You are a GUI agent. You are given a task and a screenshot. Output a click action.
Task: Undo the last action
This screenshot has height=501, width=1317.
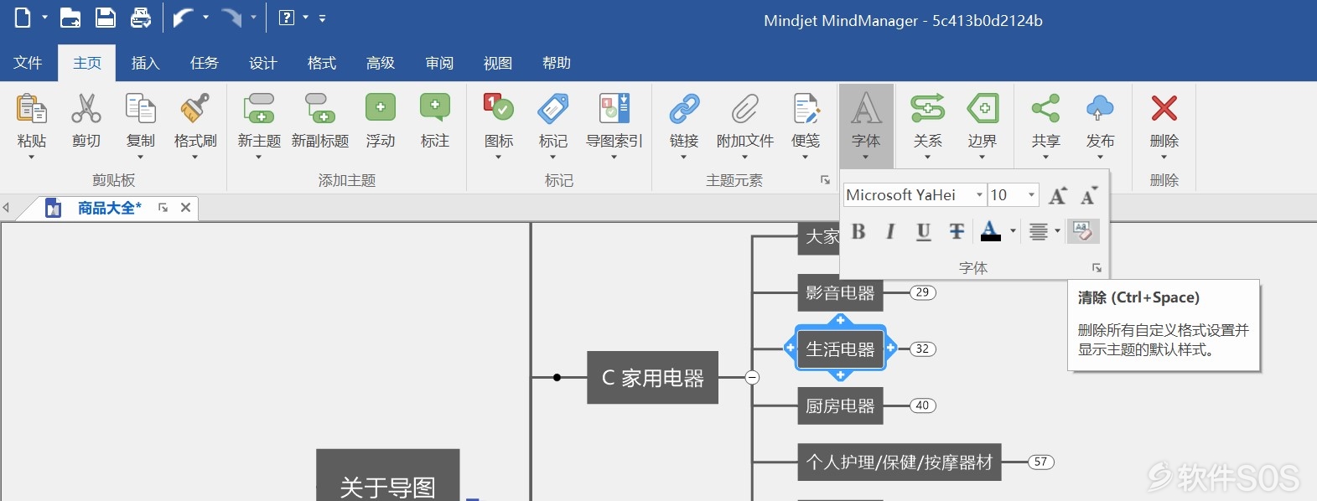(183, 18)
